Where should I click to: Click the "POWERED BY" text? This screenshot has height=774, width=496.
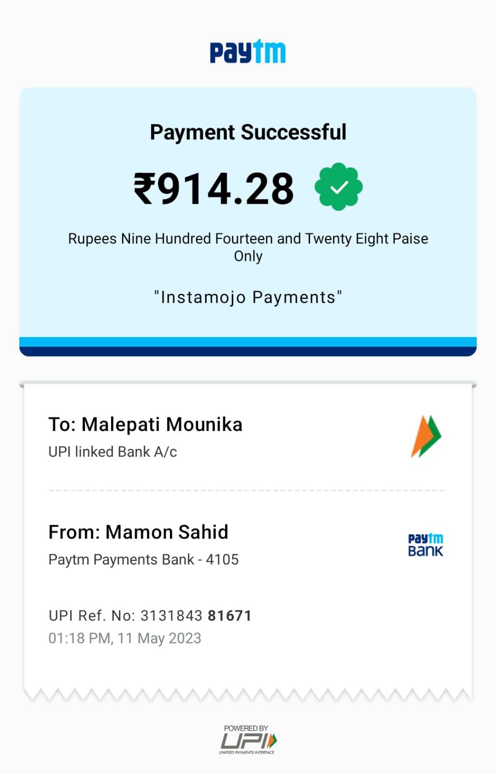(246, 728)
